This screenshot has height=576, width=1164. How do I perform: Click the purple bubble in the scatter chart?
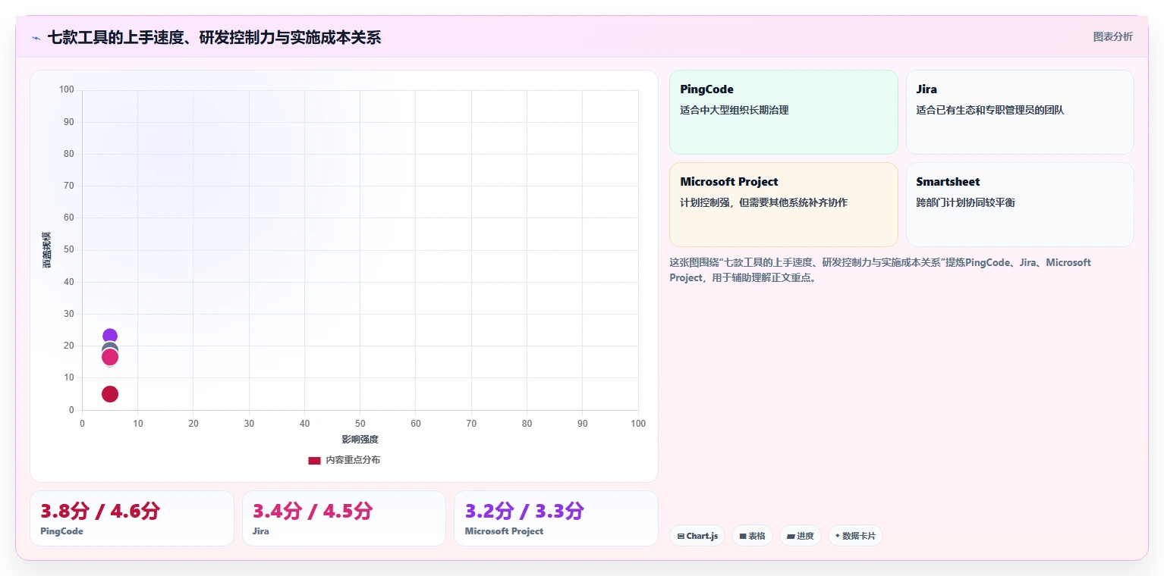pyautogui.click(x=110, y=336)
